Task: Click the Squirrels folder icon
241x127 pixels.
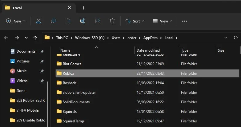Action: tap(59, 111)
